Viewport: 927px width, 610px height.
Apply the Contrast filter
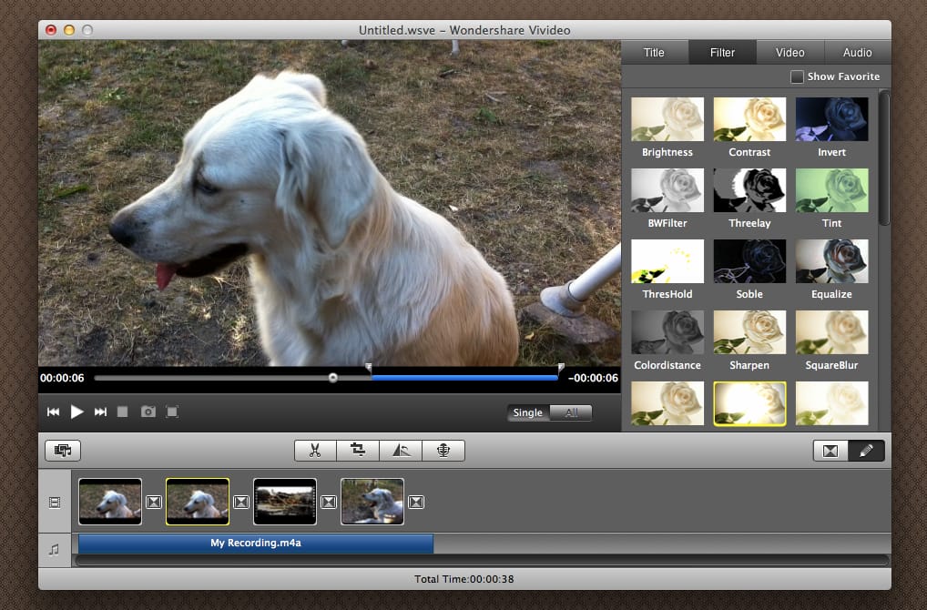point(749,119)
